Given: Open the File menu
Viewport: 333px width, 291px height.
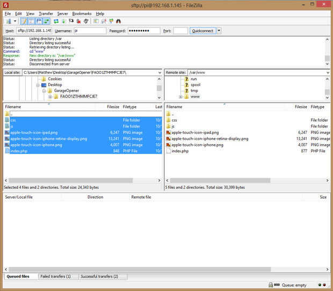Looking at the screenshot, I should click(8, 13).
